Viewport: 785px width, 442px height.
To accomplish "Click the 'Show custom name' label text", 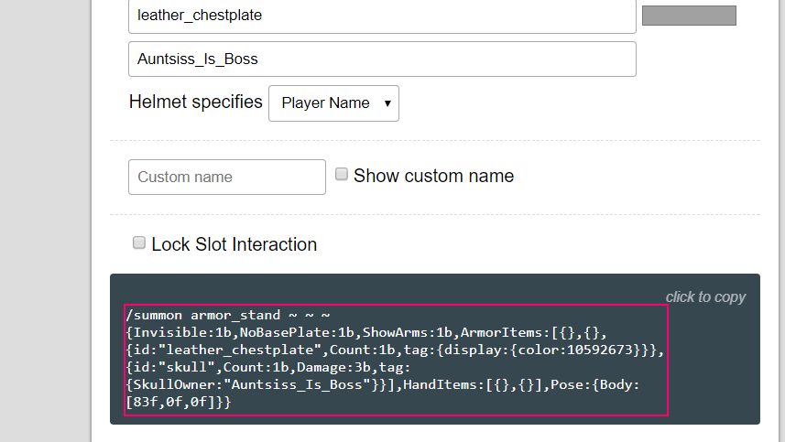I will (x=433, y=176).
